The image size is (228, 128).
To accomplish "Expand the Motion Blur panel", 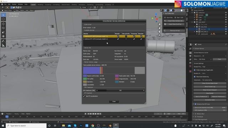I will click(x=193, y=114).
